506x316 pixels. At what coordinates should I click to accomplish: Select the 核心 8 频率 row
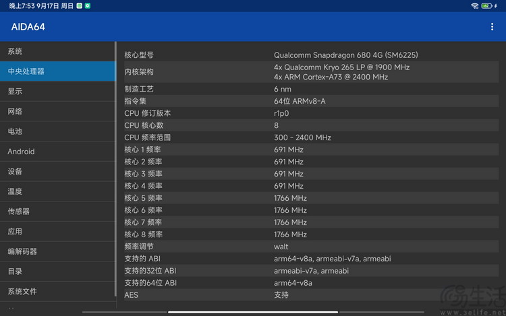(x=311, y=234)
